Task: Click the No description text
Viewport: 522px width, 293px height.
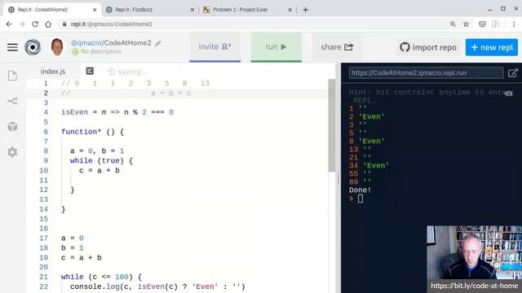Action: pyautogui.click(x=101, y=51)
